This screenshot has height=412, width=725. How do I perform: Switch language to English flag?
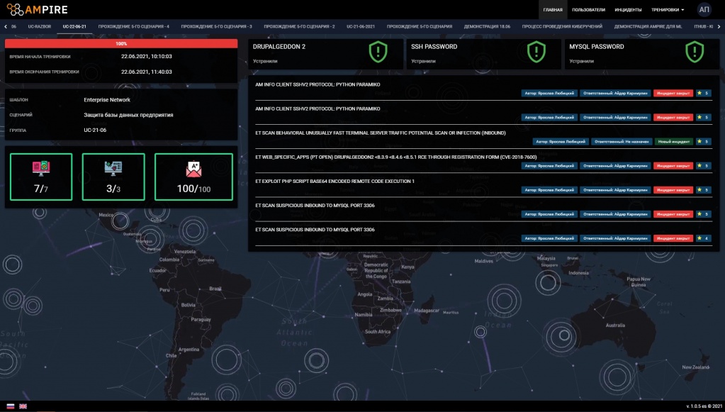point(23,406)
